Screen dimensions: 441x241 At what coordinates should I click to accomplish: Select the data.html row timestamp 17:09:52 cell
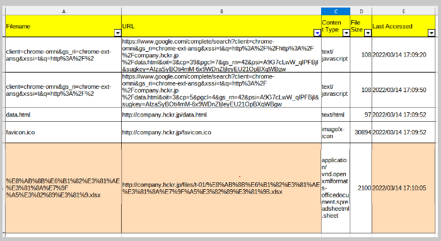tap(403, 115)
